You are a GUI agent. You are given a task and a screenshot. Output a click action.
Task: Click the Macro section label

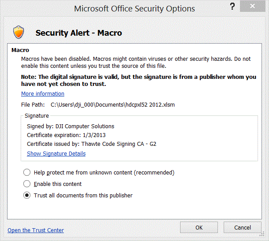20,50
